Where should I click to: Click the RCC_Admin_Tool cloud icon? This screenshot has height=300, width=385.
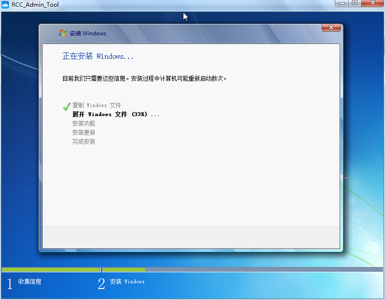click(x=5, y=4)
